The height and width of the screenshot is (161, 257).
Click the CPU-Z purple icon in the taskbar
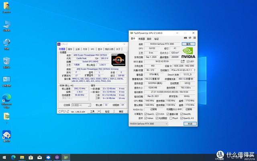coord(57,157)
